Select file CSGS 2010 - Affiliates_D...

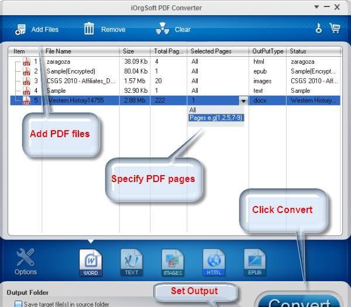81,81
